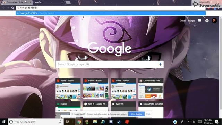The image size is (222, 125).
Task: Click Stop sharing in the Screencastify bar
Action: pos(136,114)
